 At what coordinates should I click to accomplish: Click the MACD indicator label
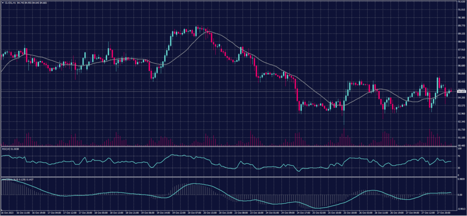5,178
